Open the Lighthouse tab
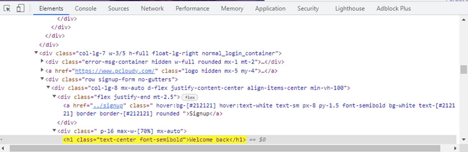Viewport: 468px width, 152px height. tap(350, 8)
